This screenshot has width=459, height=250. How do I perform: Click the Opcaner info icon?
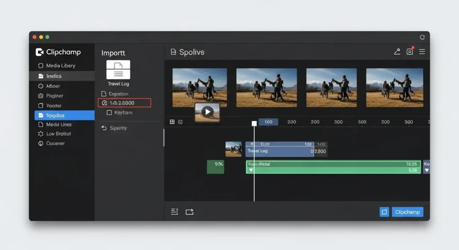[x=41, y=144]
